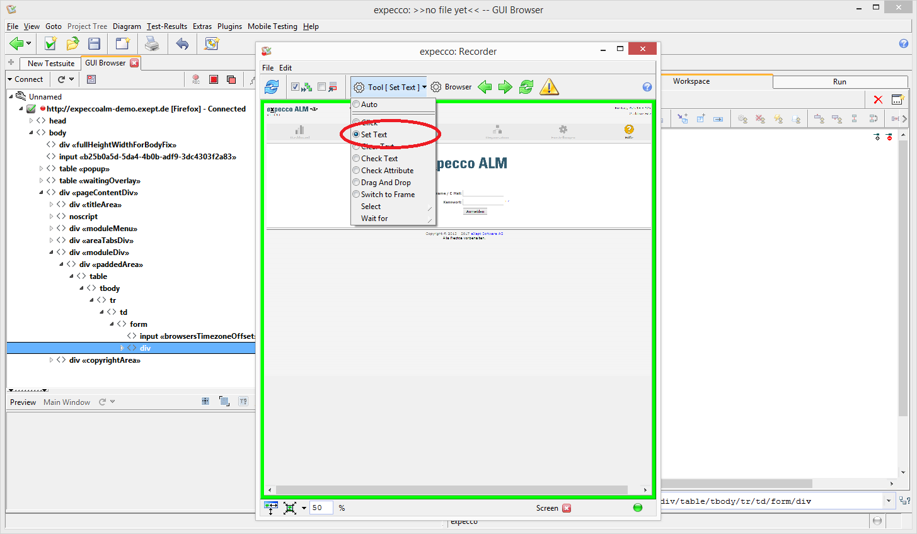Click the zoom percentage input field
Screen dimensions: 917x534
(321, 508)
